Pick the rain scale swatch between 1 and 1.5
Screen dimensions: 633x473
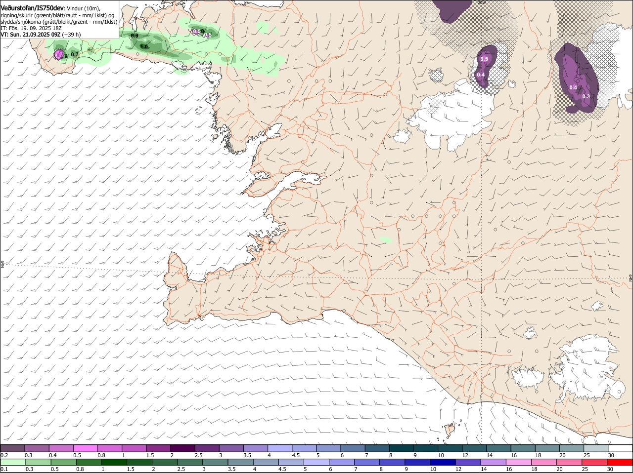(114, 462)
